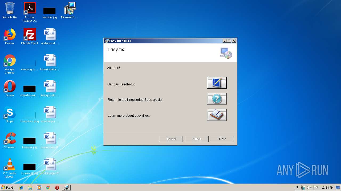Click the volume speaker tray icon
The image size is (341, 191).
(309, 188)
